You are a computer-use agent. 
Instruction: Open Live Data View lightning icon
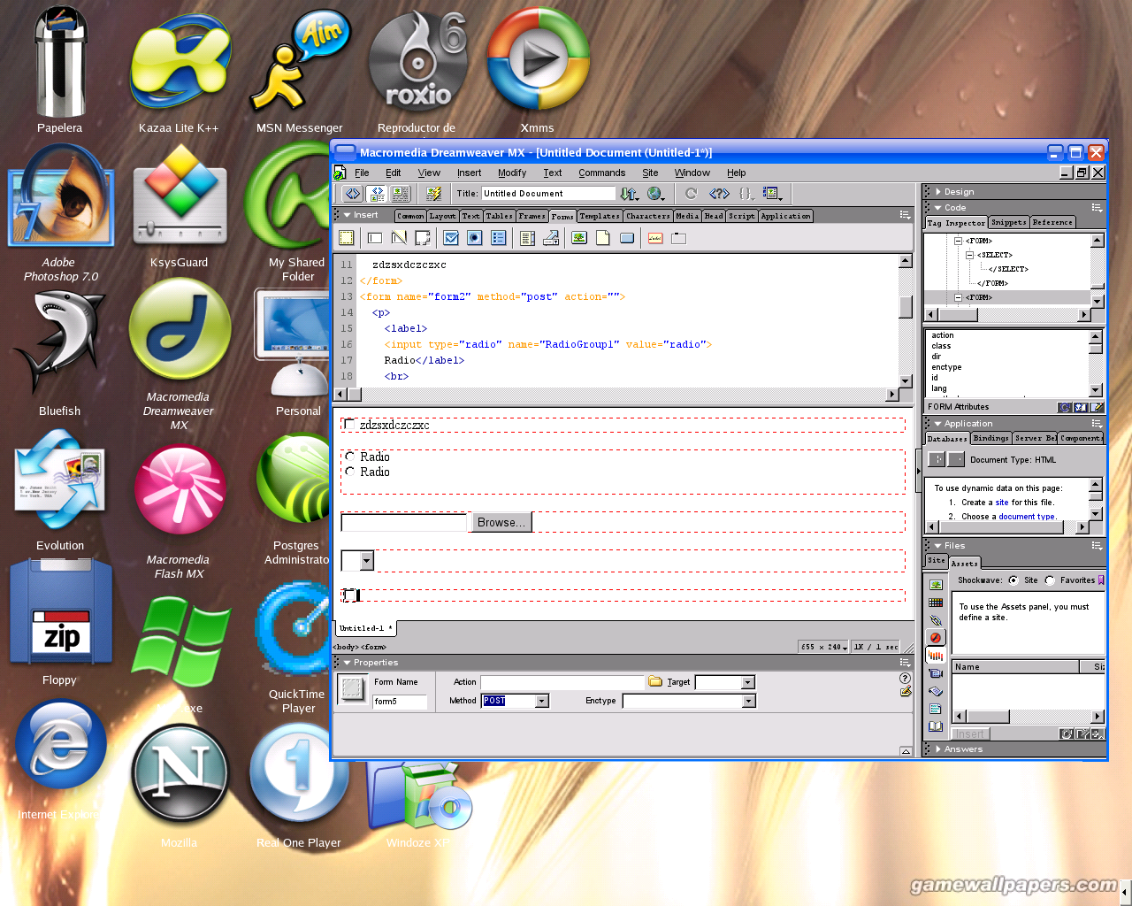point(433,193)
